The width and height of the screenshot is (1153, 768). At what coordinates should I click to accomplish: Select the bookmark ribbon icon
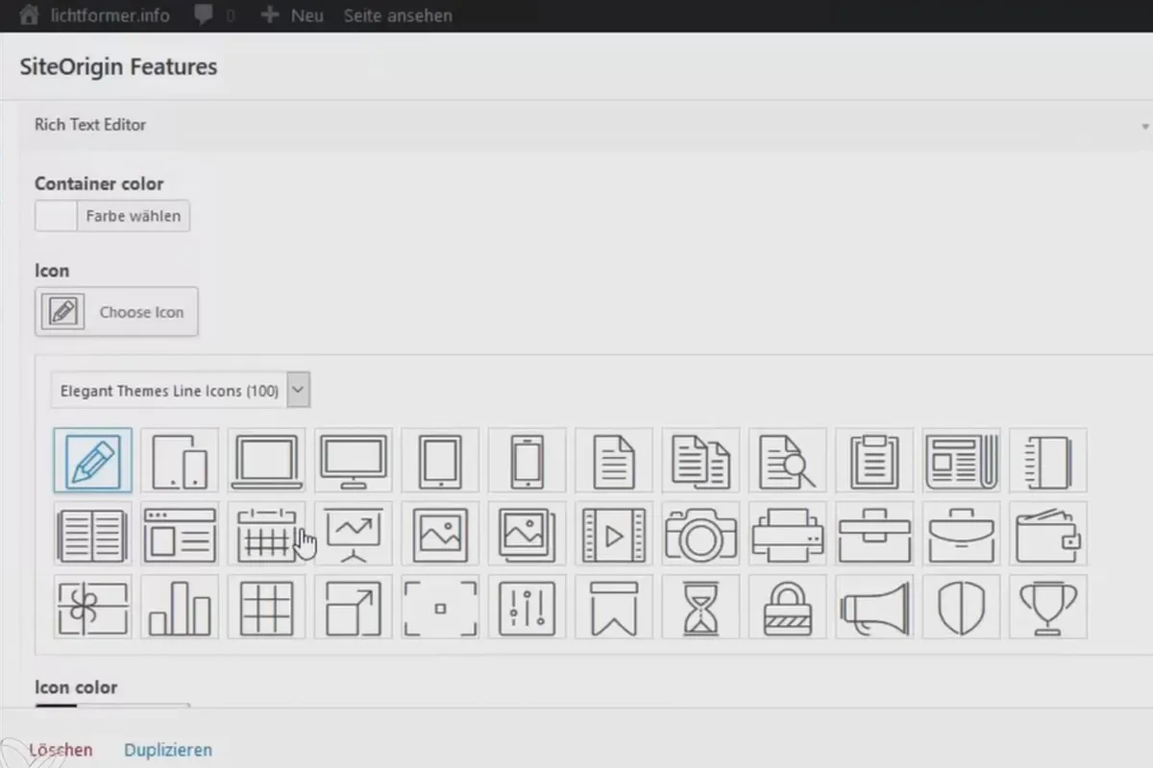(614, 607)
